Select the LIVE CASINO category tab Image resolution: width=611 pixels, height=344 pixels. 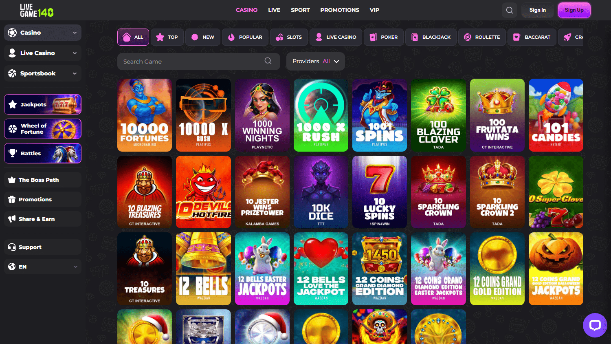pyautogui.click(x=335, y=37)
